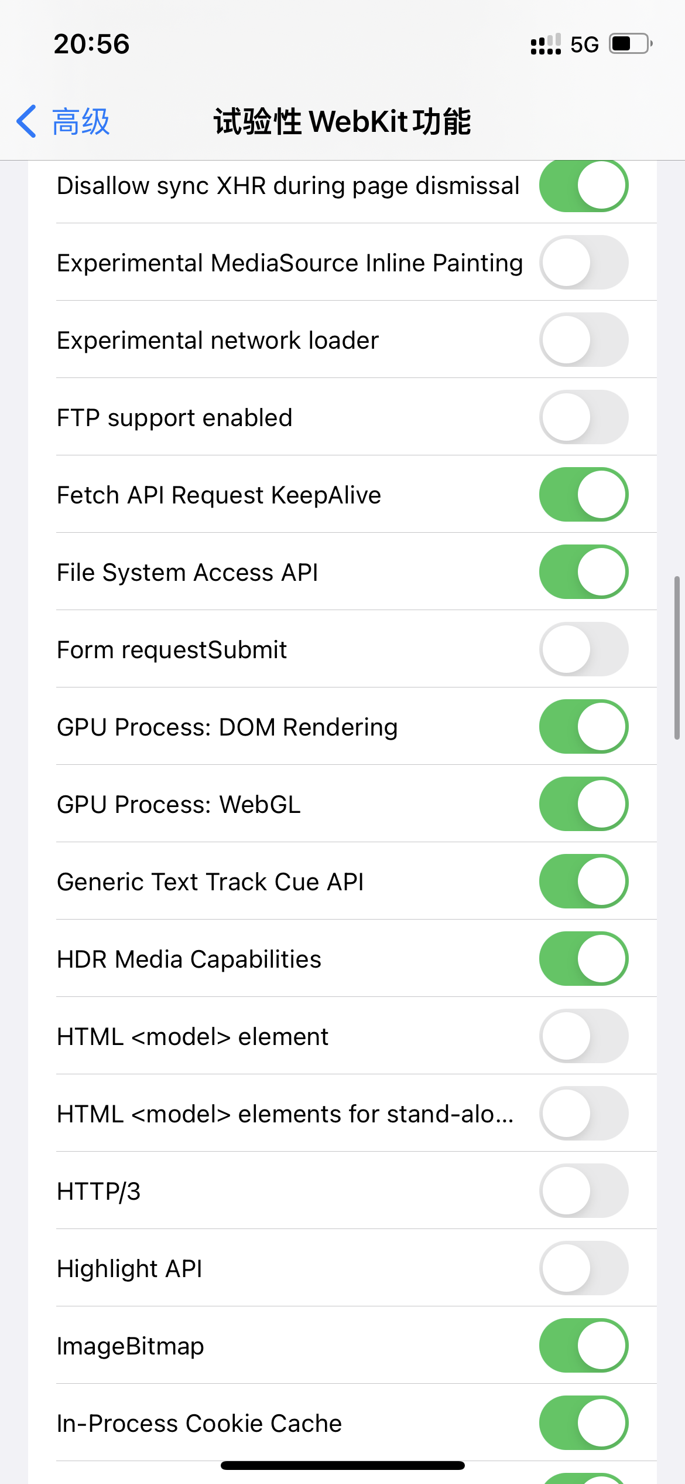Enable FTP support switch
This screenshot has width=685, height=1484.
pos(583,417)
